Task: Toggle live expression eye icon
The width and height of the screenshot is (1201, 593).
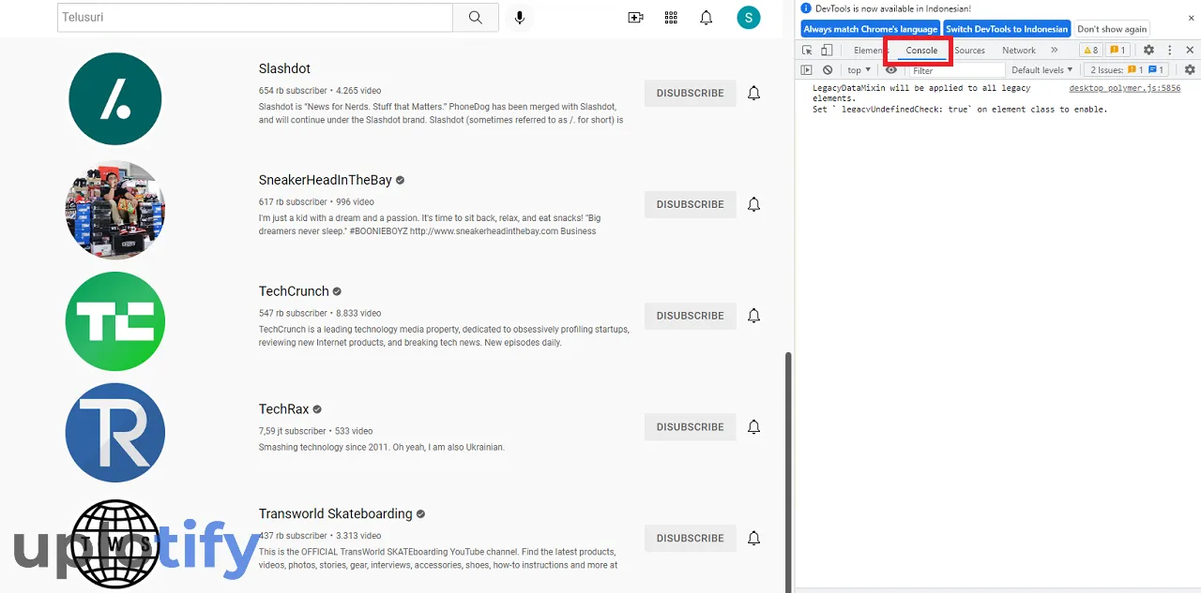Action: (x=891, y=70)
